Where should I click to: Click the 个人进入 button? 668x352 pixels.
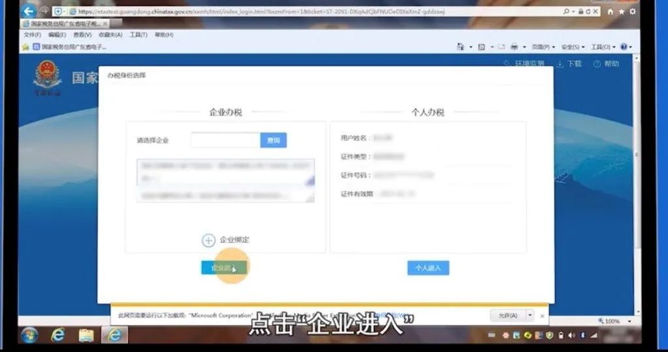coord(428,268)
